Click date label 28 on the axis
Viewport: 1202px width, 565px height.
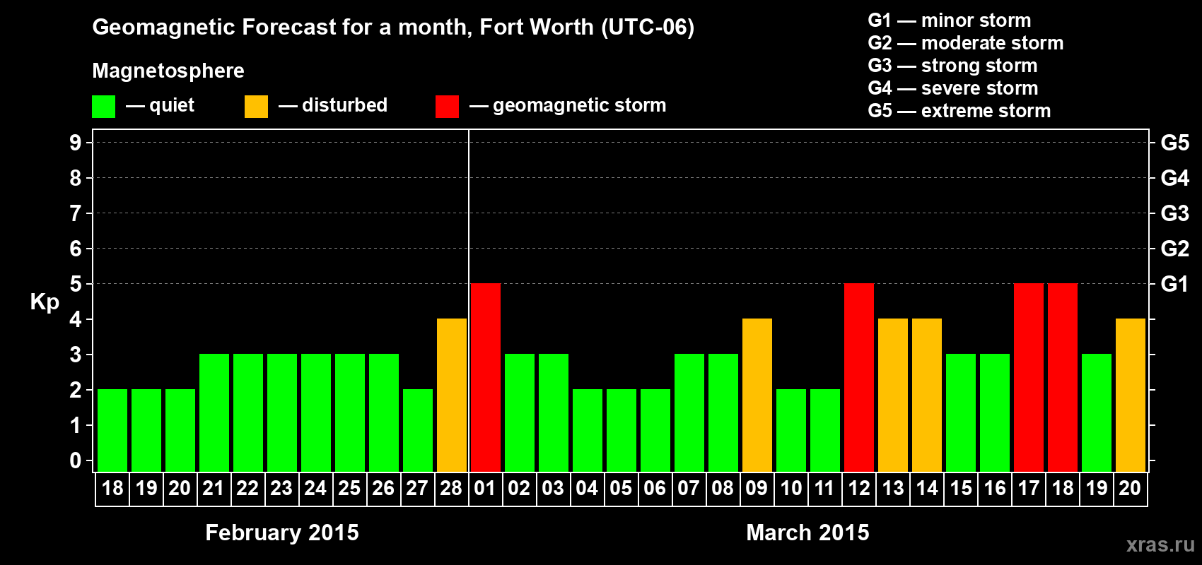click(x=452, y=489)
